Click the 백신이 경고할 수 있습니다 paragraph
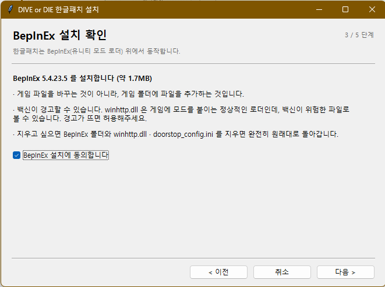The width and height of the screenshot is (385, 287). [181, 114]
